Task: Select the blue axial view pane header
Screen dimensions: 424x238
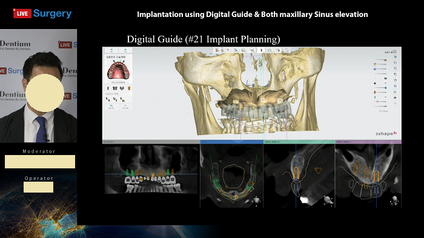Action: click(231, 142)
